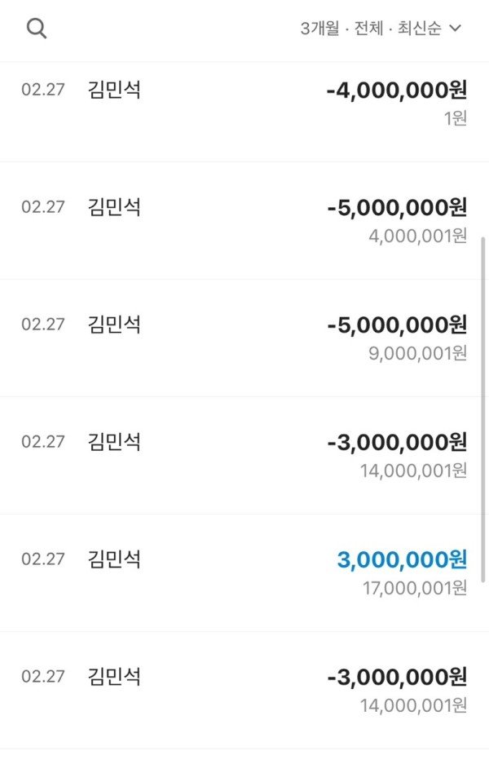Select 김민석 in the blue deposit row

pos(114,559)
